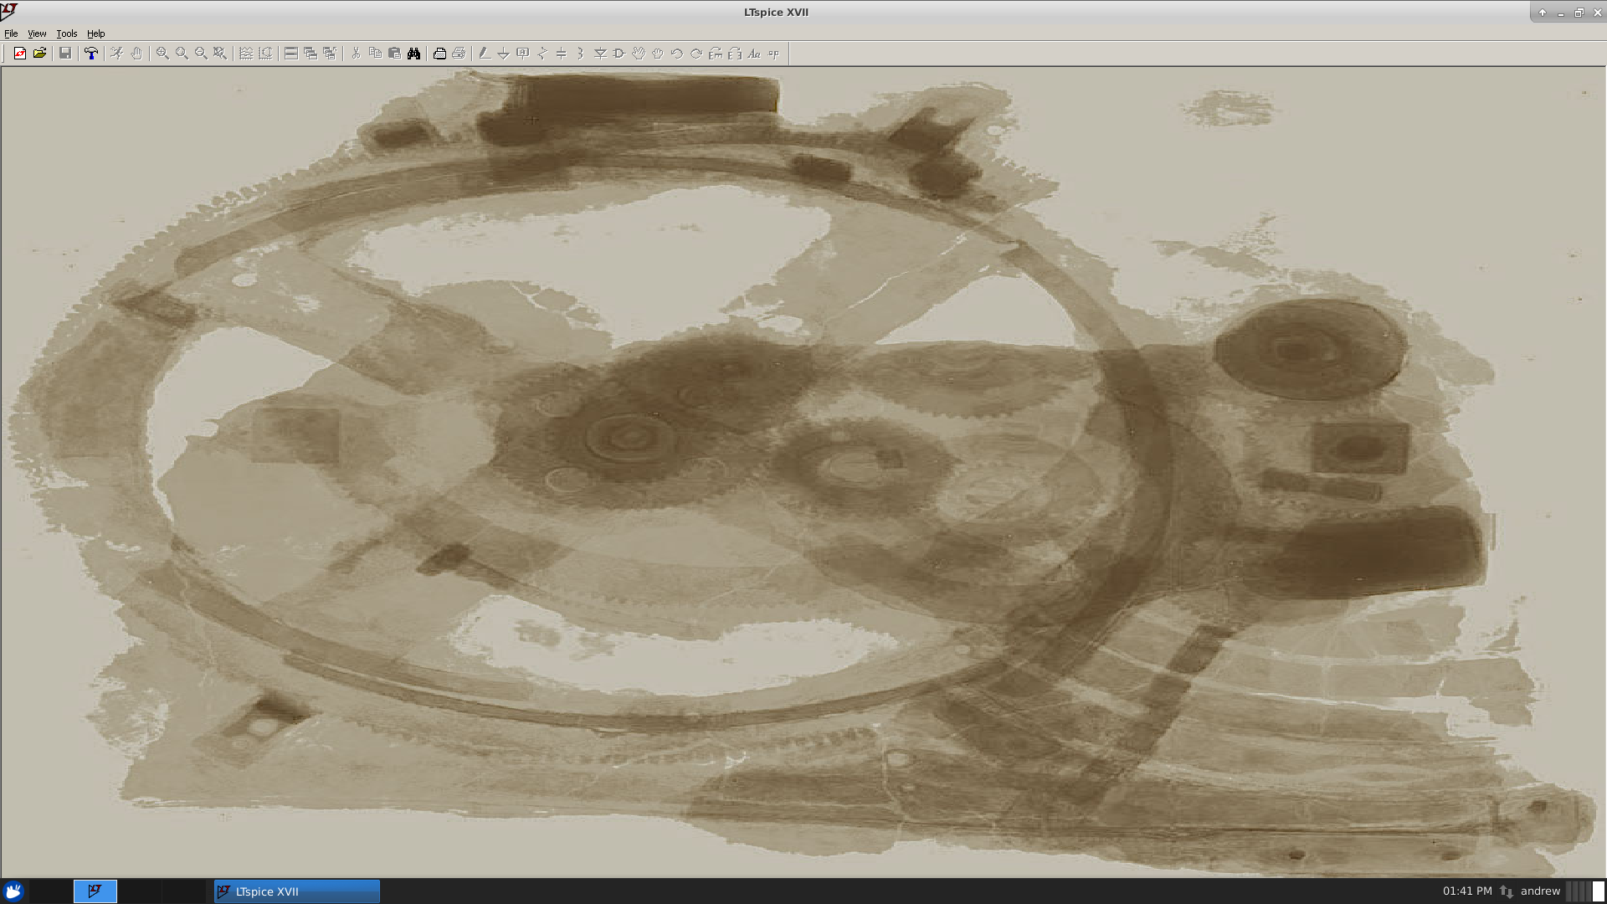This screenshot has height=904, width=1607.
Task: Open the File menu
Action: (x=11, y=33)
